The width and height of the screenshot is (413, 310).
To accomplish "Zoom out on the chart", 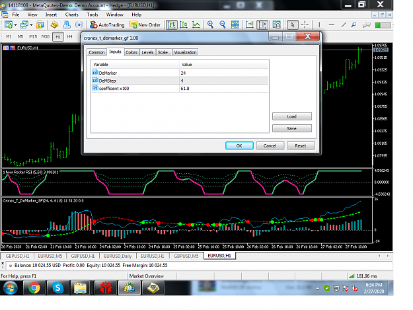I will pyautogui.click(x=223, y=24).
